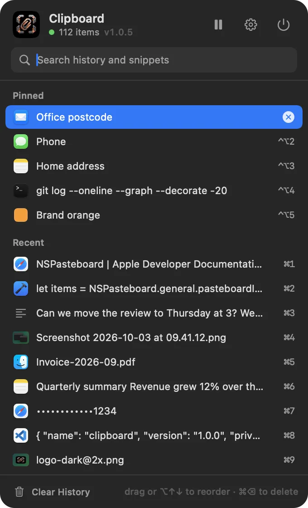The image size is (308, 508).
Task: Click the ⌘5 shortcut label on Invoice row
Action: click(x=289, y=362)
